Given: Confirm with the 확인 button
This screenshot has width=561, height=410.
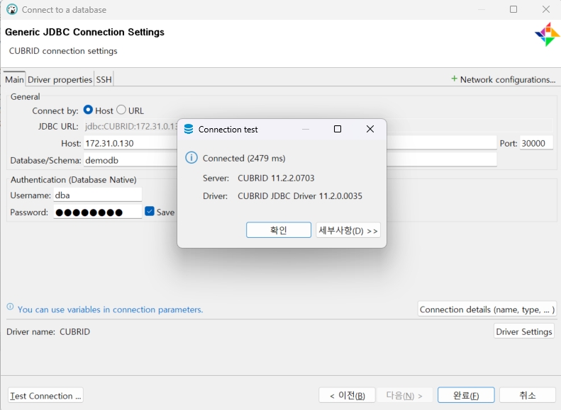Looking at the screenshot, I should (278, 230).
